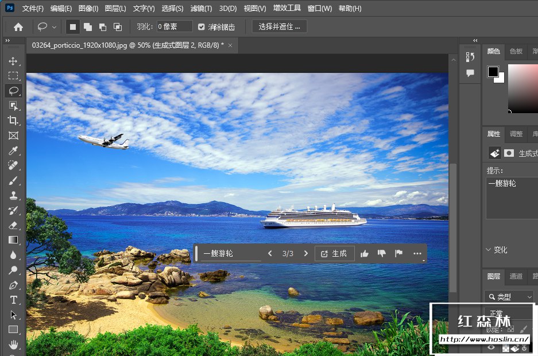The image size is (538, 356).
Task: Select the Move tool
Action: pos(13,61)
